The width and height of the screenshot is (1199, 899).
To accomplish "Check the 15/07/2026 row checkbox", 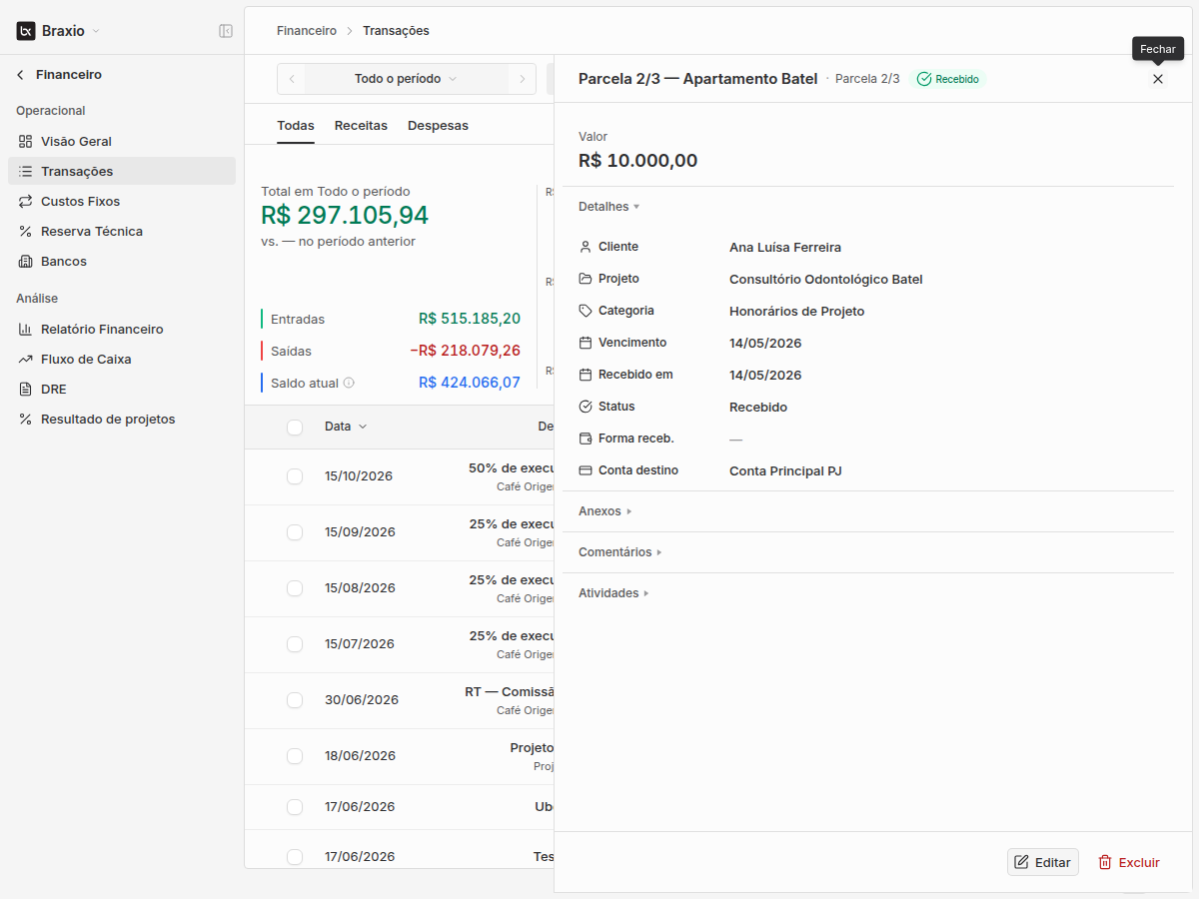I will (x=295, y=644).
